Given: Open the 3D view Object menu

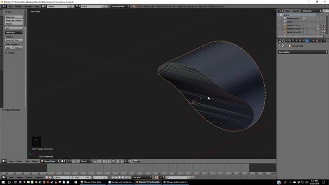Looking at the screenshot, I should click(35, 161).
